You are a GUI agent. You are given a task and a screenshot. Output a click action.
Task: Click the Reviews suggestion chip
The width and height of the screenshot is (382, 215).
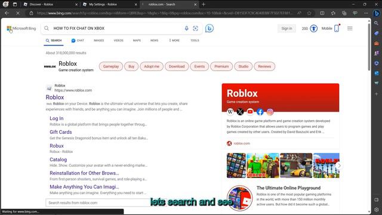[264, 66]
